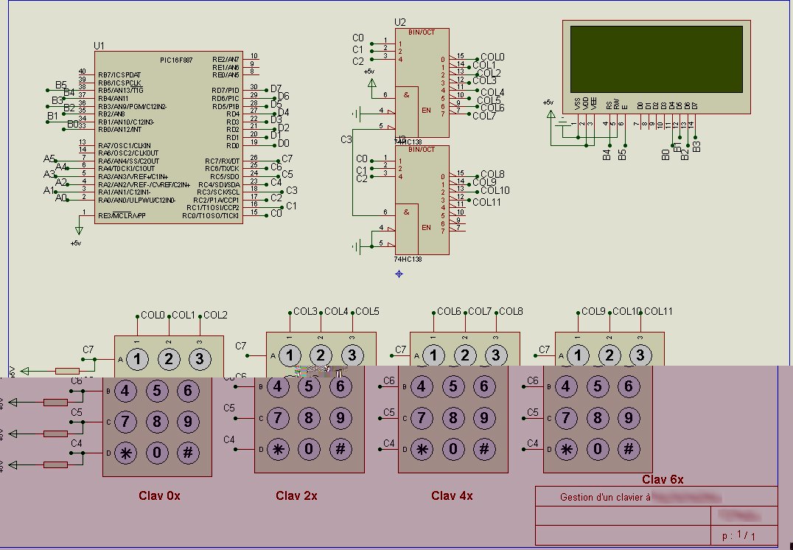The height and width of the screenshot is (550, 793).
Task: Click the RE3/MCLR/VPP pin name
Action: point(122,215)
